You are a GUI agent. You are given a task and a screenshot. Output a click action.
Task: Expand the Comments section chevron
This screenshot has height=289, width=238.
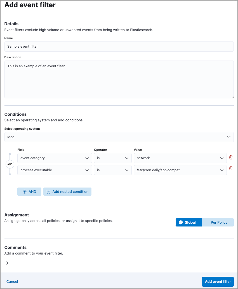[7, 263]
